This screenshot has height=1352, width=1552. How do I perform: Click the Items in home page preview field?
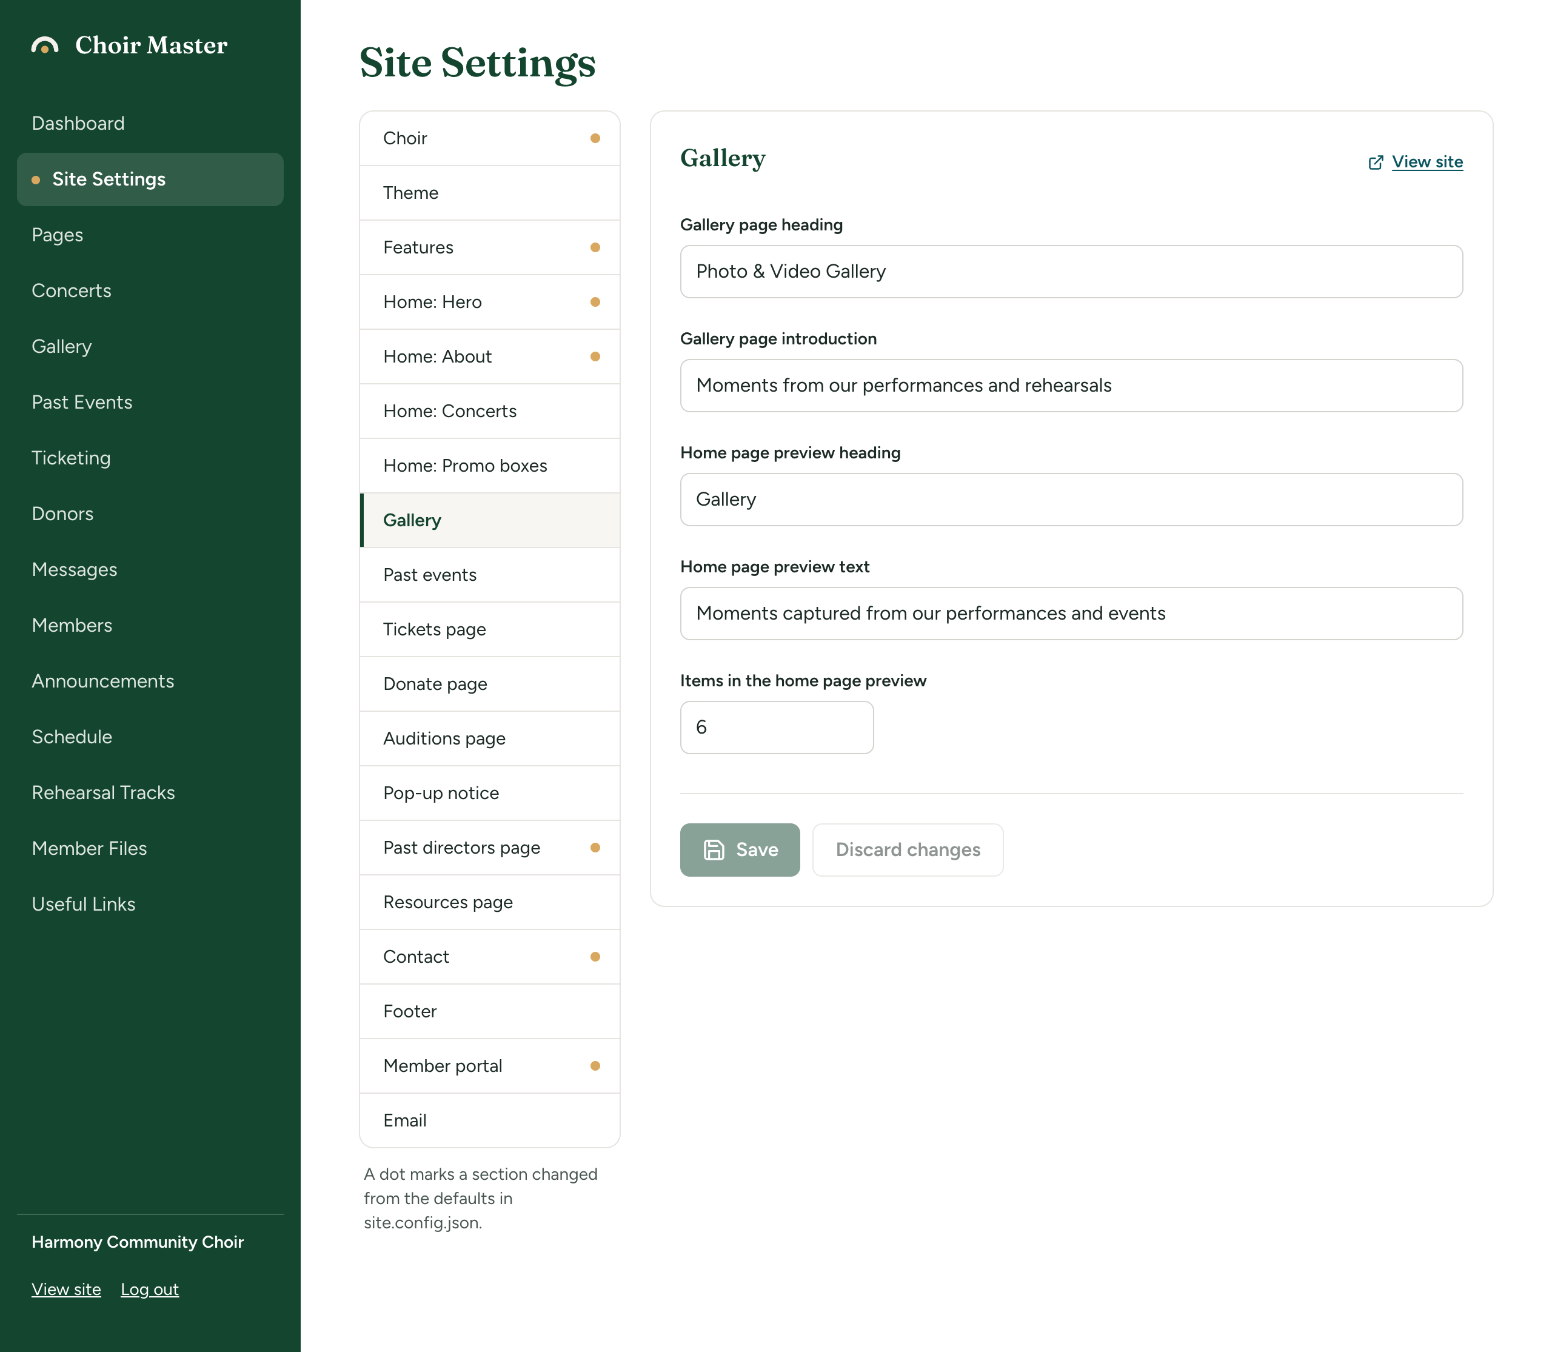tap(777, 728)
